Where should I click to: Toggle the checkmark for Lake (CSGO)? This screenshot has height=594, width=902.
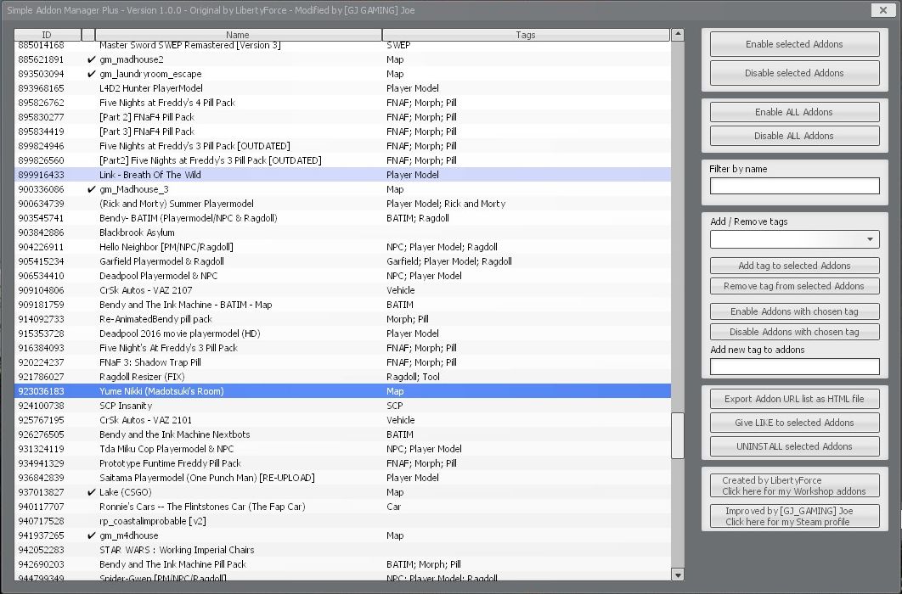(x=91, y=492)
